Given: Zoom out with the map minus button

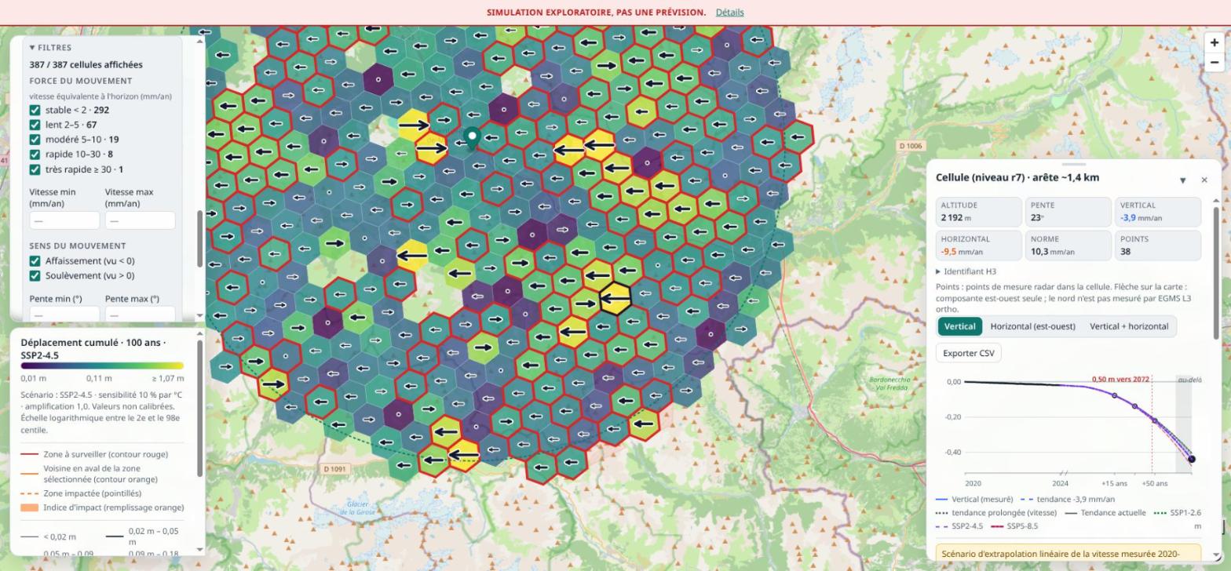Looking at the screenshot, I should tap(1214, 62).
